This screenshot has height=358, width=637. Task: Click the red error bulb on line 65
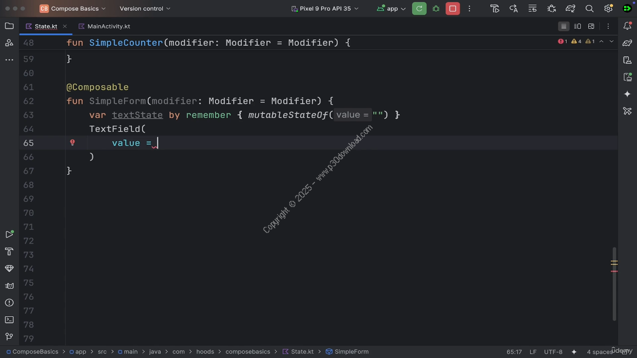click(x=72, y=143)
